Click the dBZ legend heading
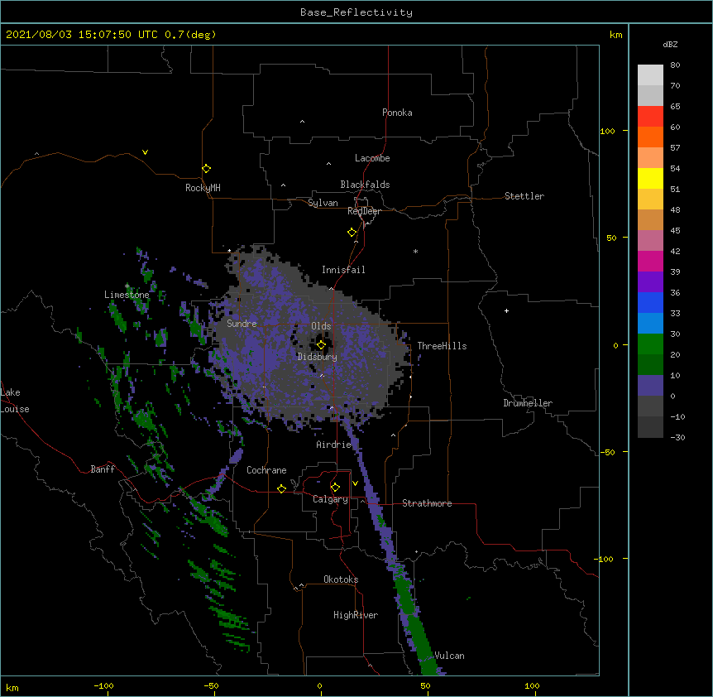The width and height of the screenshot is (713, 697). (x=670, y=45)
